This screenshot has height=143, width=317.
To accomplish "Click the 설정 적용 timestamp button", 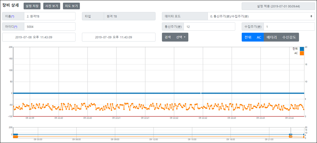I will pyautogui.click(x=278, y=6).
